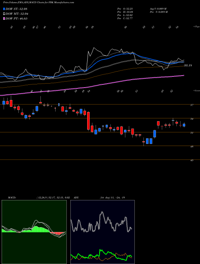Click the 48 price axis label
This screenshot has width=200, height=264.
pyautogui.click(x=192, y=146)
